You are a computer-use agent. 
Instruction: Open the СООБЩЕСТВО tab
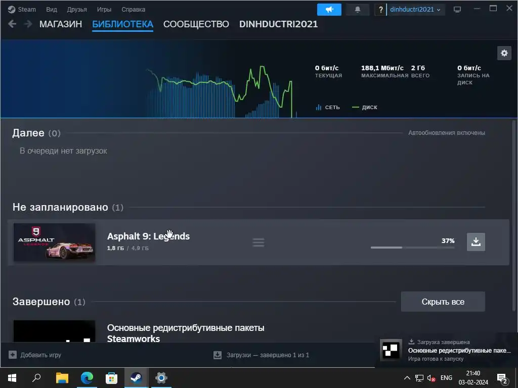click(x=196, y=24)
